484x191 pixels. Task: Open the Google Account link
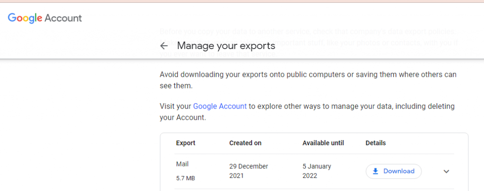click(220, 106)
